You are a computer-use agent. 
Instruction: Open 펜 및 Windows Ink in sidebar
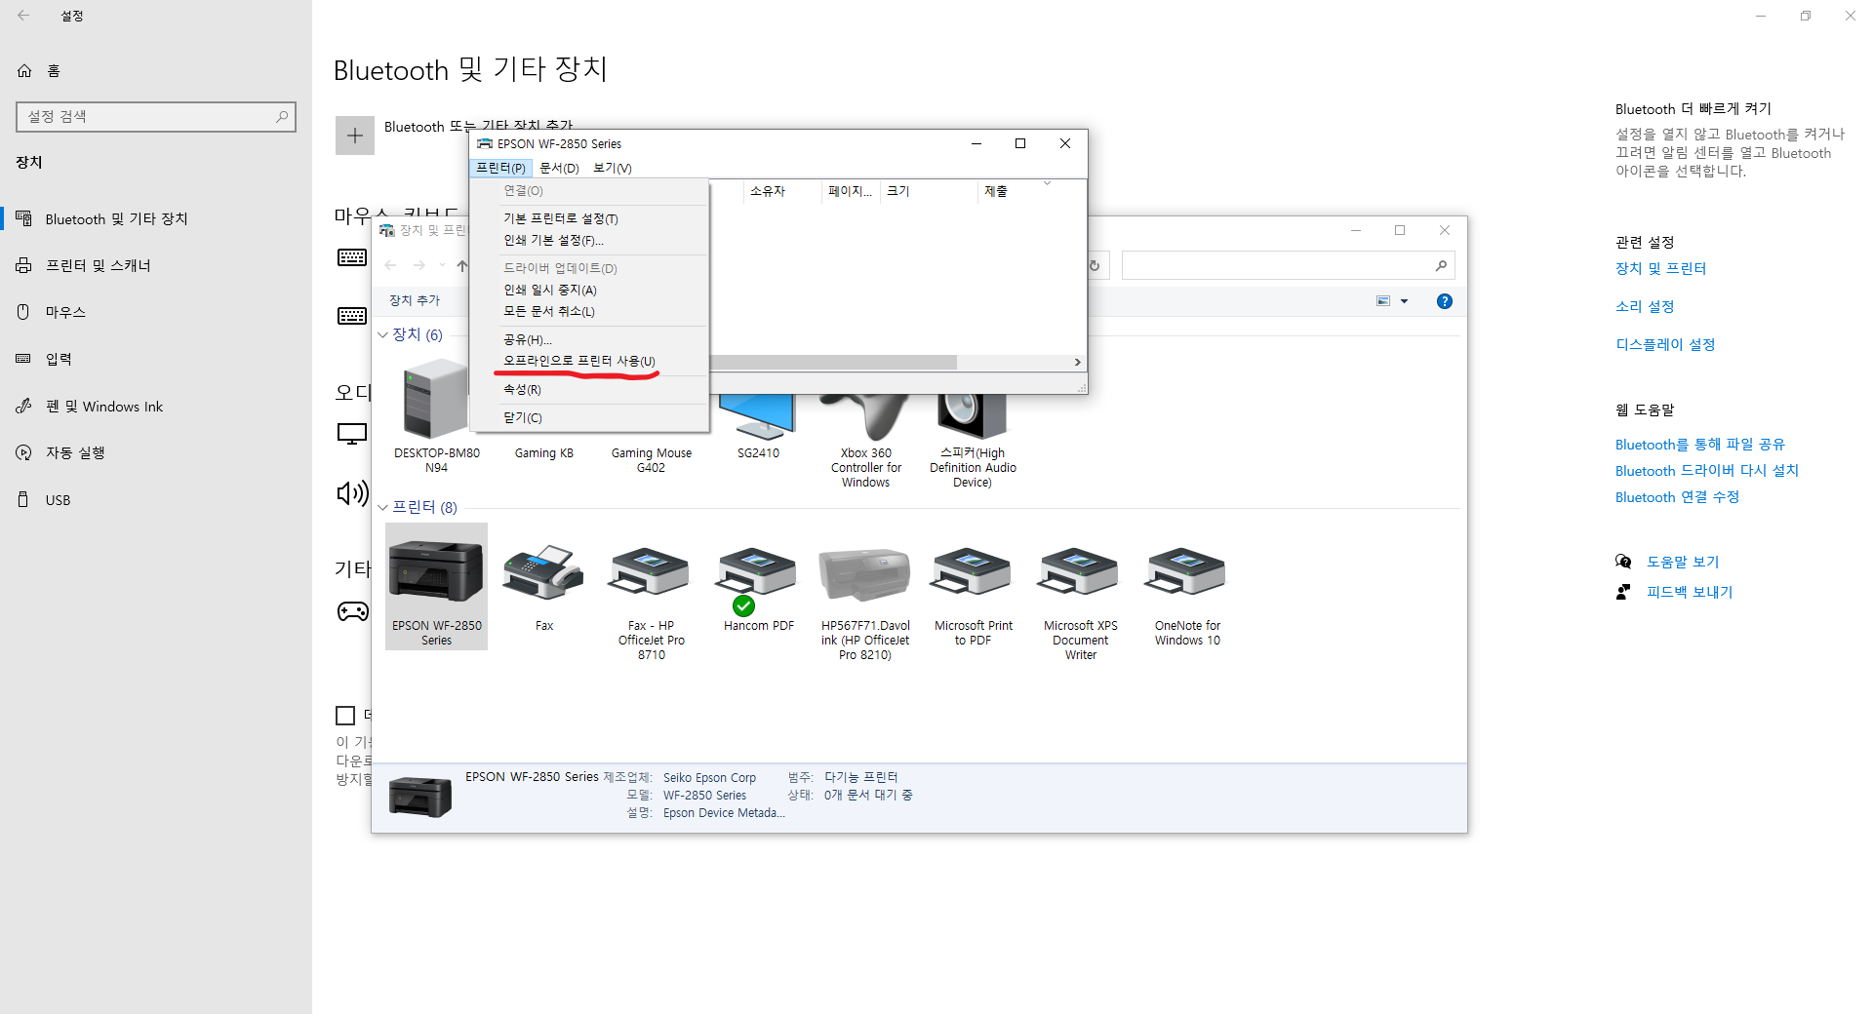(x=156, y=406)
